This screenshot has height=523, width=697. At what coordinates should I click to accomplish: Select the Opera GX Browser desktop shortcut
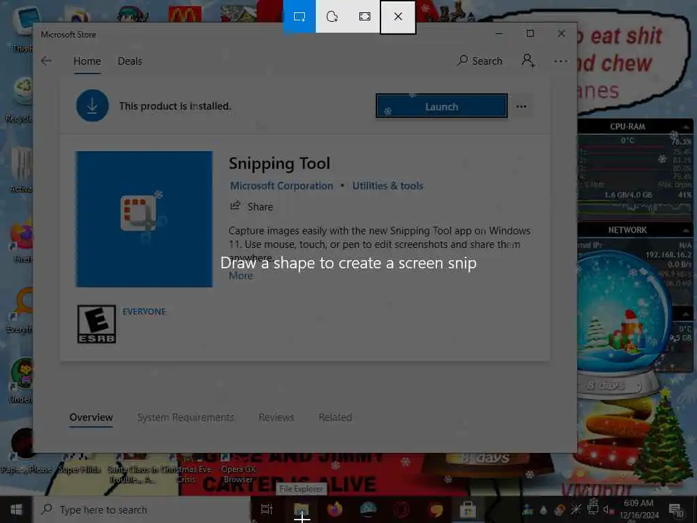click(238, 469)
